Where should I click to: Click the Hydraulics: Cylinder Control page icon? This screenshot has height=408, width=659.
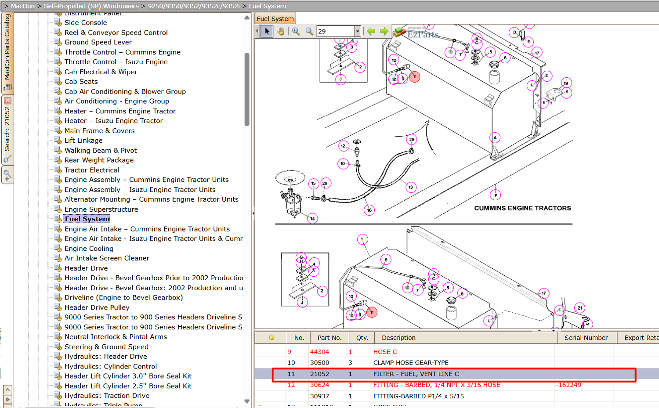[58, 366]
